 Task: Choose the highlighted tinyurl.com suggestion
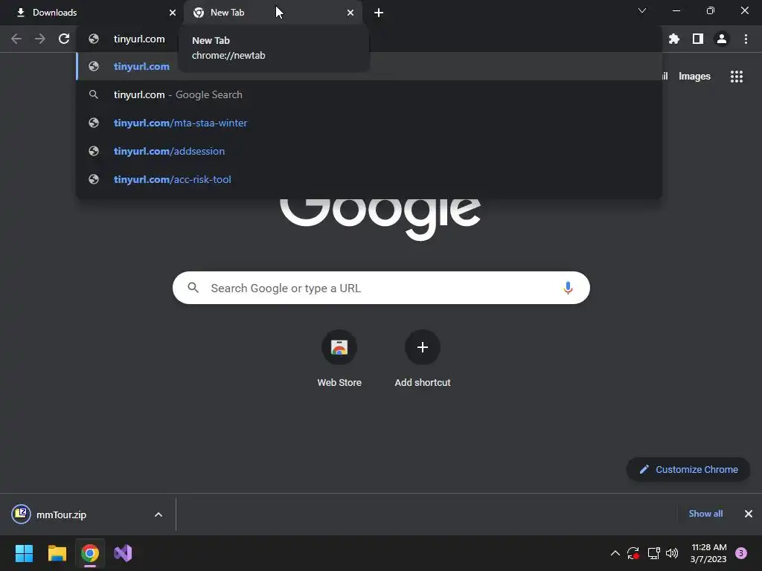pos(369,66)
